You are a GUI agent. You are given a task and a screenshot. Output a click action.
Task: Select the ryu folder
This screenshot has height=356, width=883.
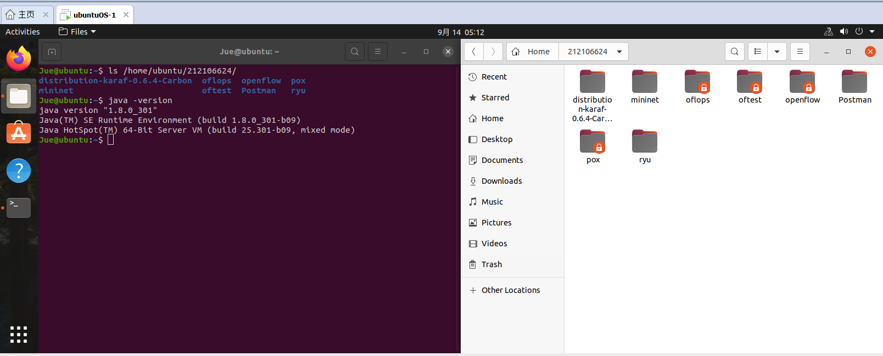(x=645, y=146)
